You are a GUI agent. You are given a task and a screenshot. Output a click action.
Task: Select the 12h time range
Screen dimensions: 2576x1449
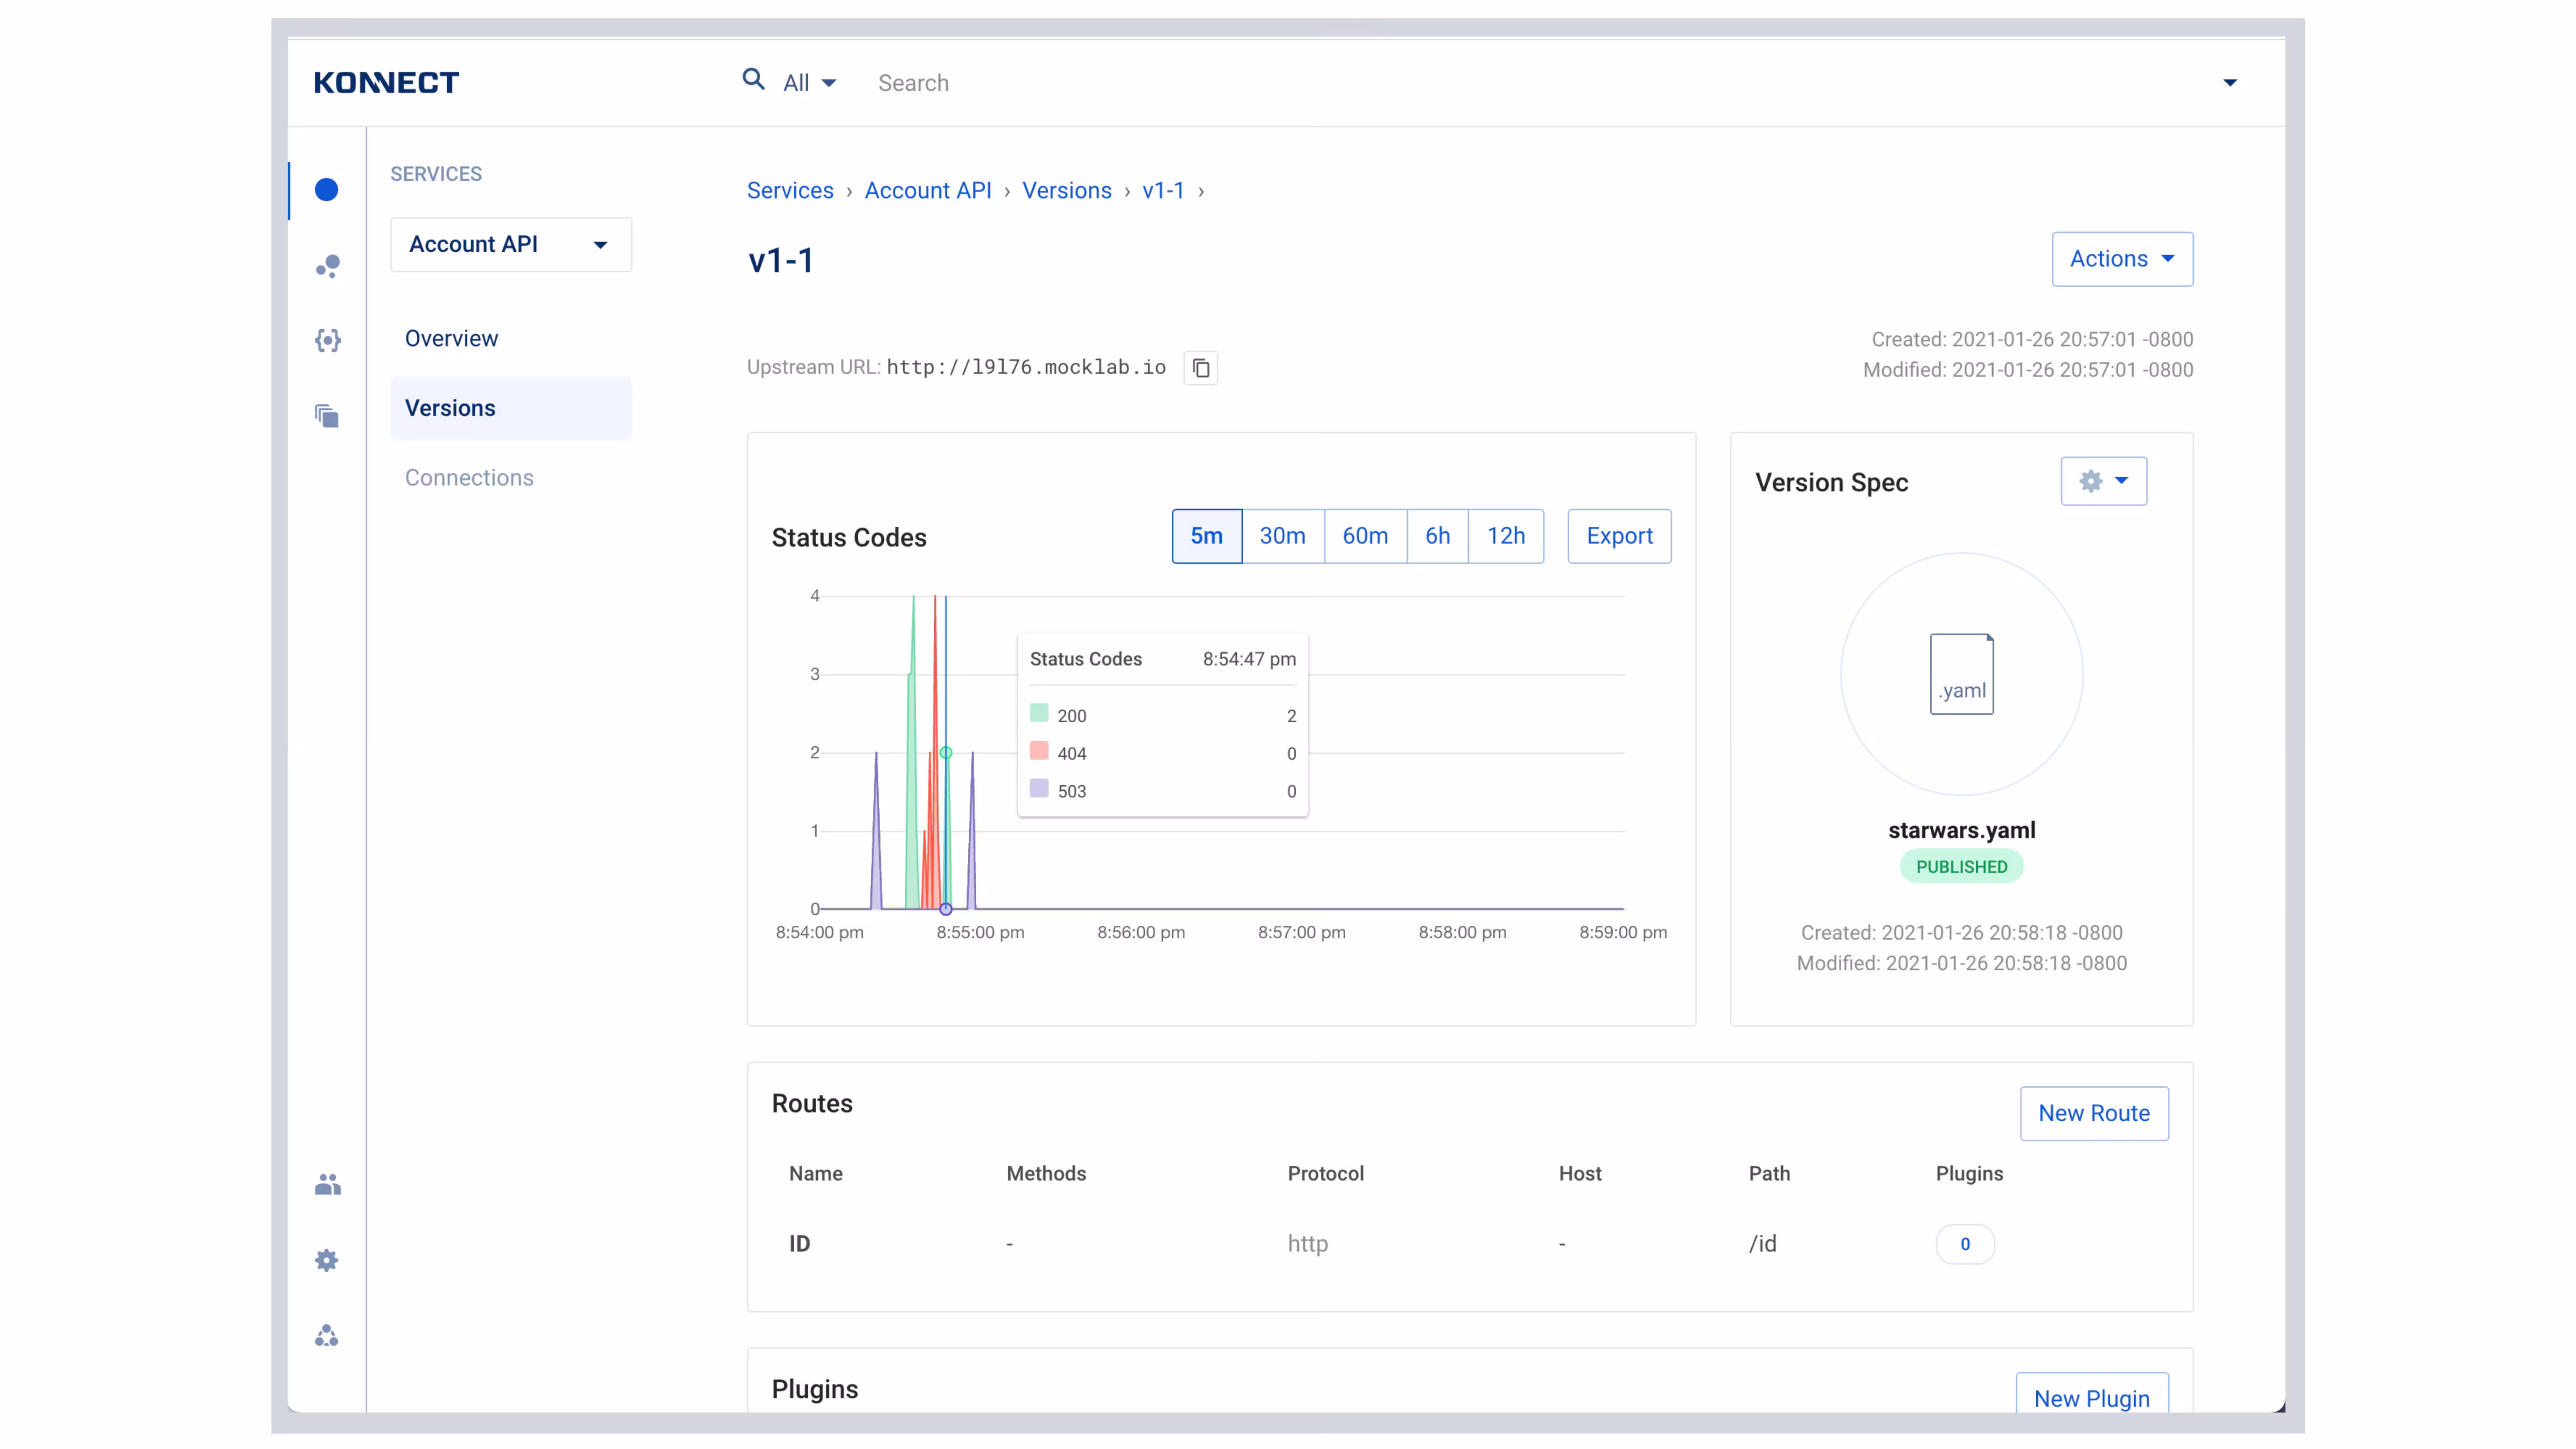pos(1505,536)
